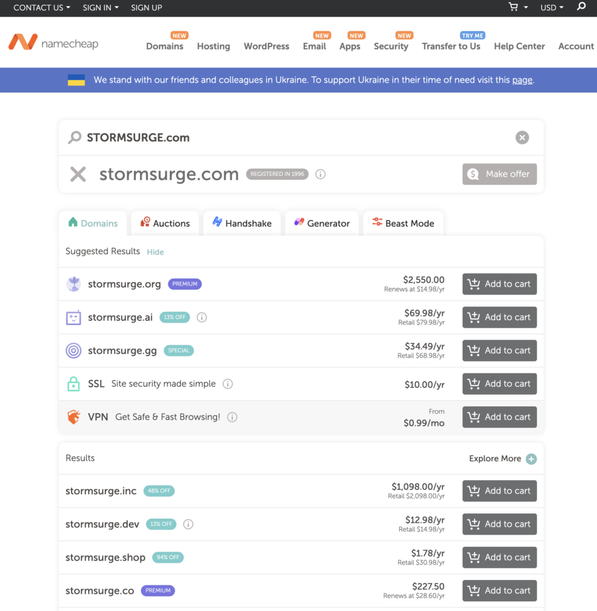Viewport: 597px width, 611px height.
Task: Click the Namecheap logo
Action: pos(53,43)
